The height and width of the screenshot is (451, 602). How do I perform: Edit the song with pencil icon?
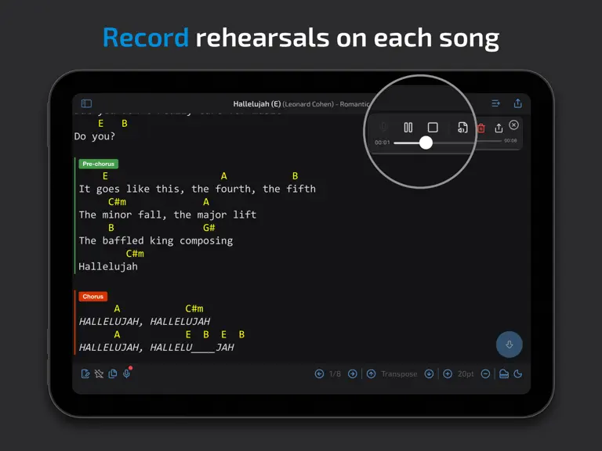coord(85,373)
